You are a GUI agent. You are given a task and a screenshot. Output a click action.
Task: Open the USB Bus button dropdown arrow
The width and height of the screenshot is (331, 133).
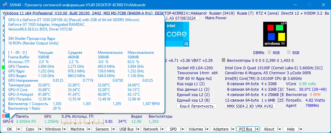138,129
